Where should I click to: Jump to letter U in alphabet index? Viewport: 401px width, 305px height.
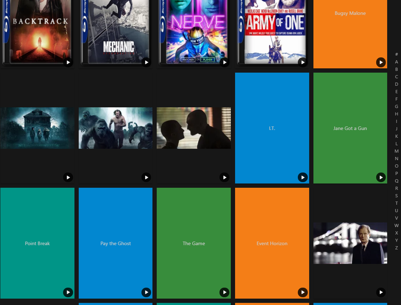tap(396, 210)
